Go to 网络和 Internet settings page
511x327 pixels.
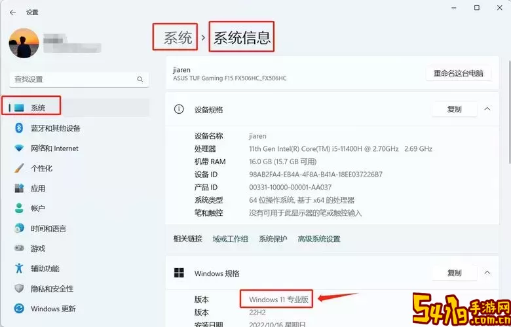tap(54, 148)
